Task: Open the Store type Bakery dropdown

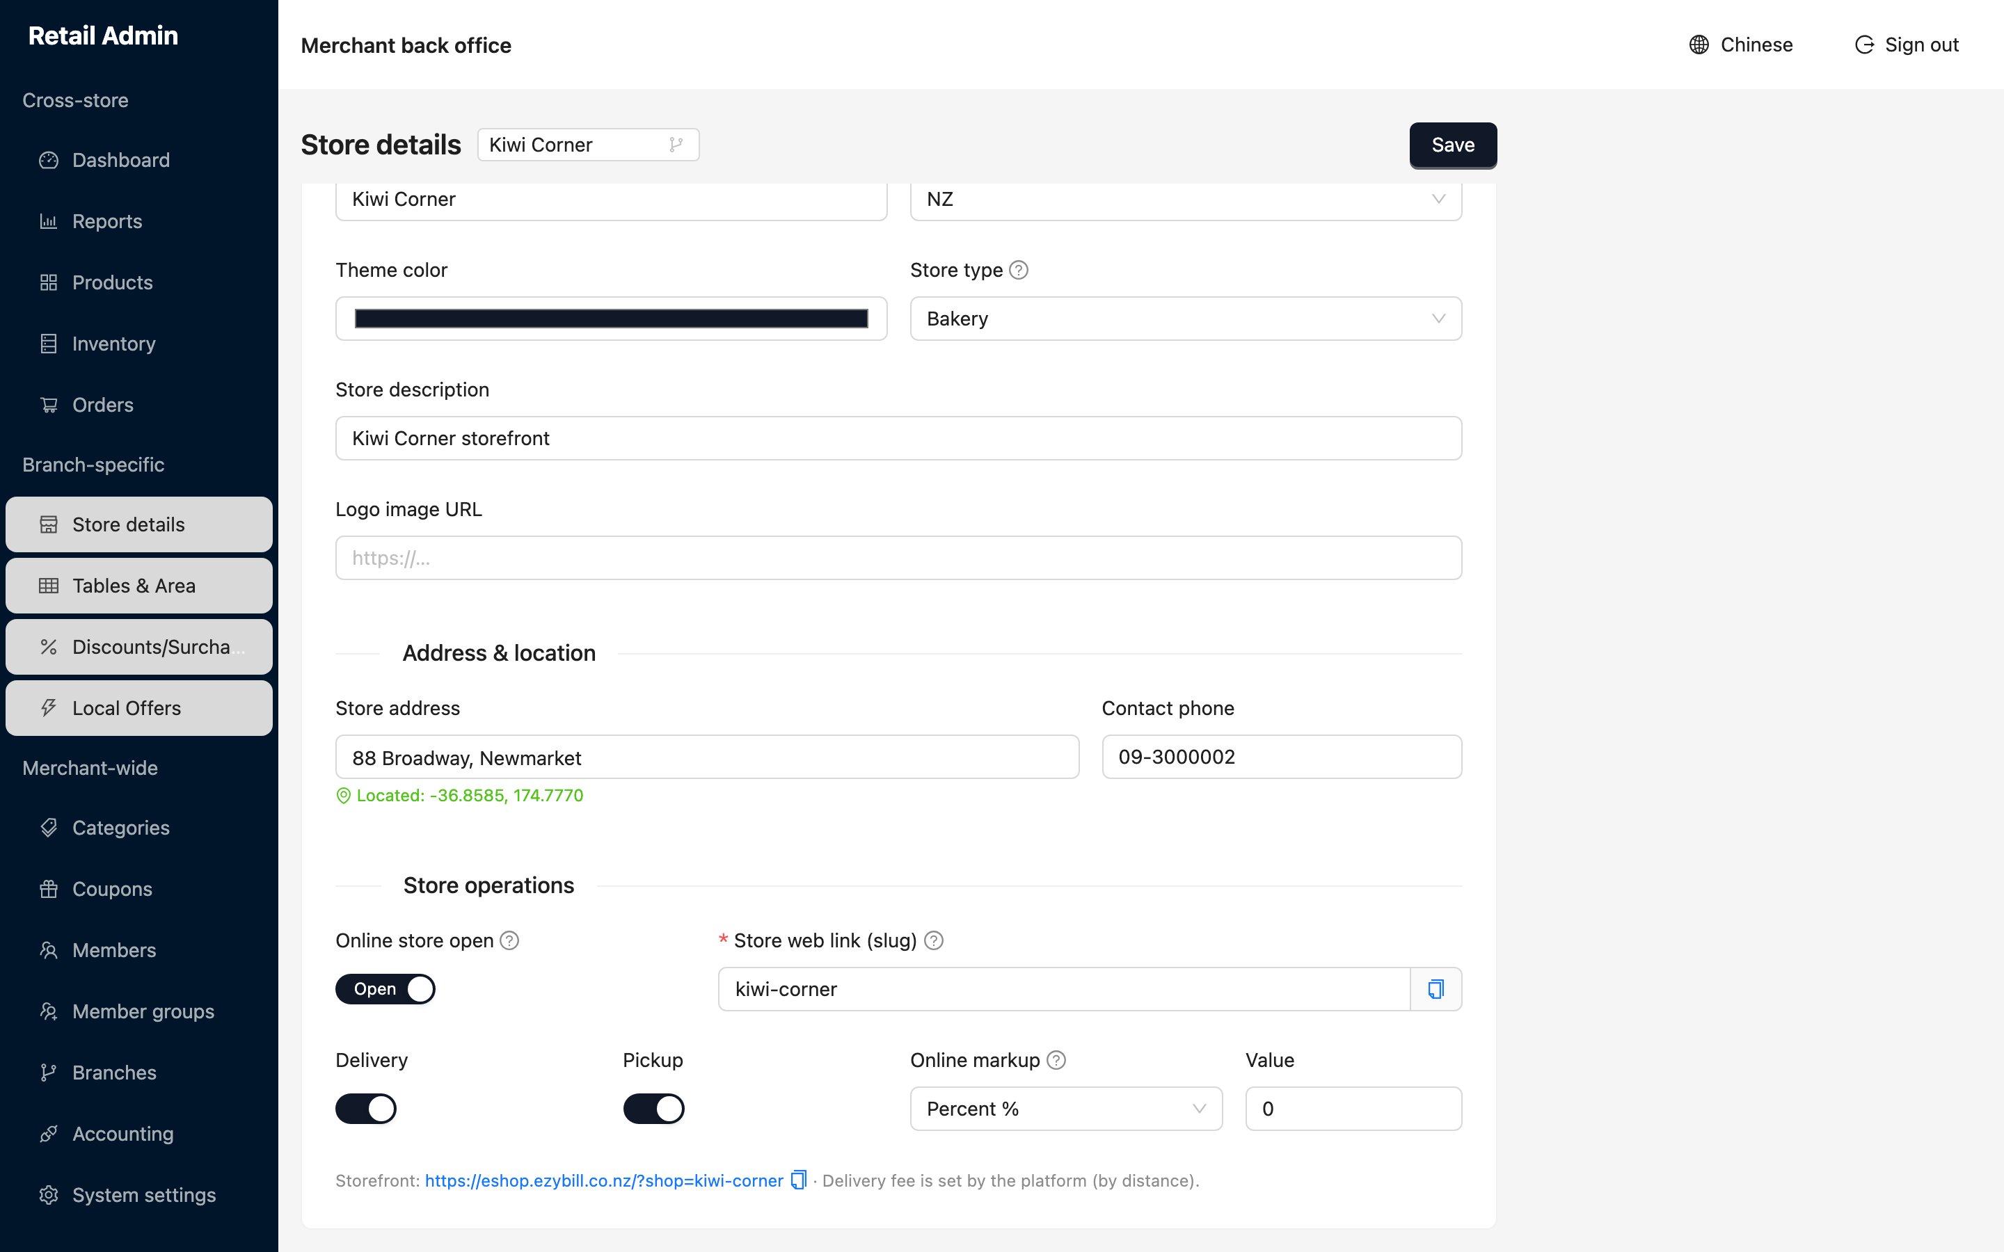Action: [x=1186, y=319]
